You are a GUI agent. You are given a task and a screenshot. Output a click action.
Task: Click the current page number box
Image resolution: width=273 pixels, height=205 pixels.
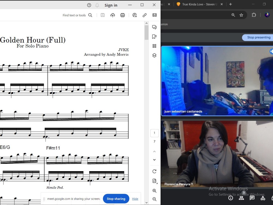pos(155,133)
